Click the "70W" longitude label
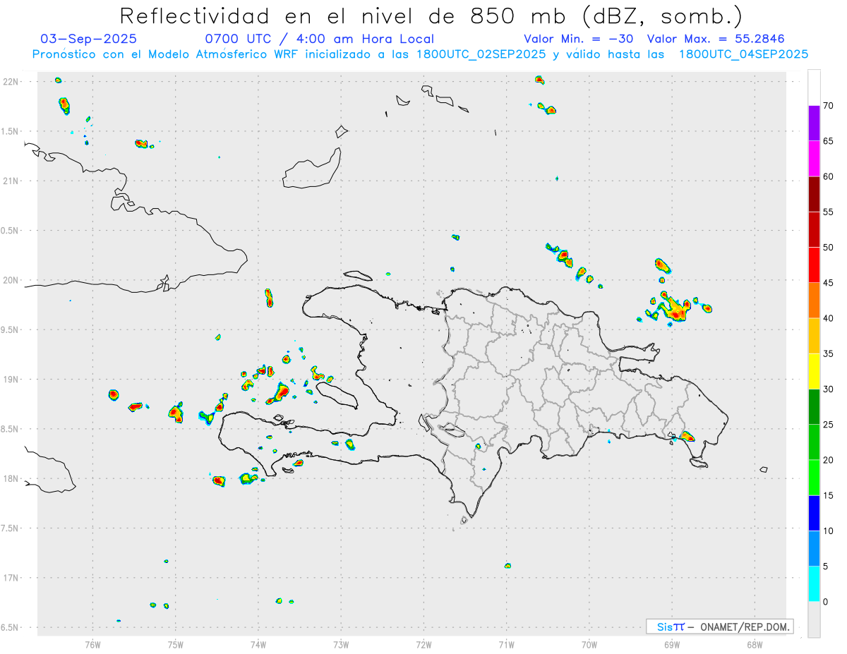The image size is (847, 654). 589,643
